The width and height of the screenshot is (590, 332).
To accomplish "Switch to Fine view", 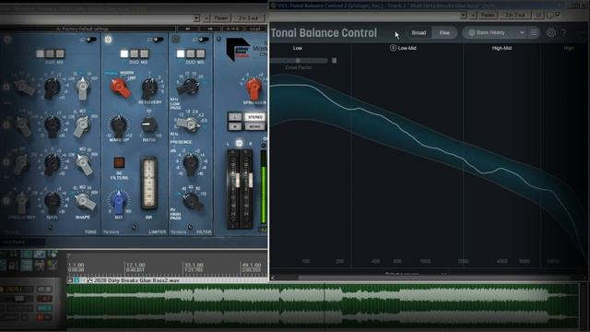I will pyautogui.click(x=444, y=33).
